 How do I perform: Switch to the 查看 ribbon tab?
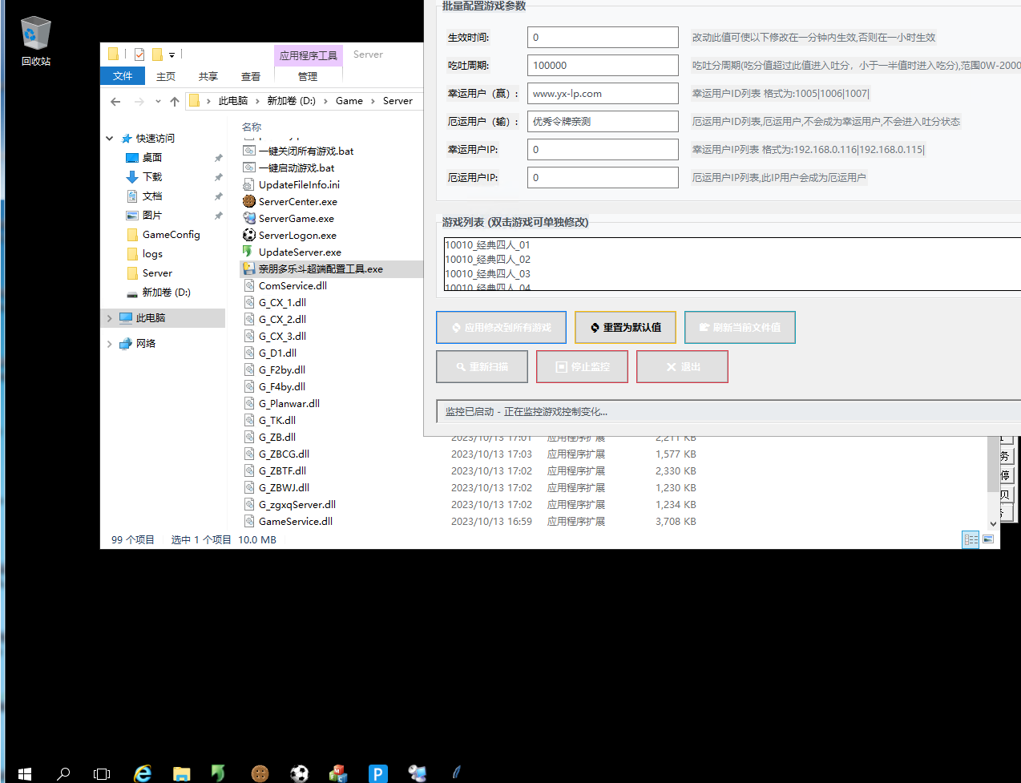click(x=251, y=76)
